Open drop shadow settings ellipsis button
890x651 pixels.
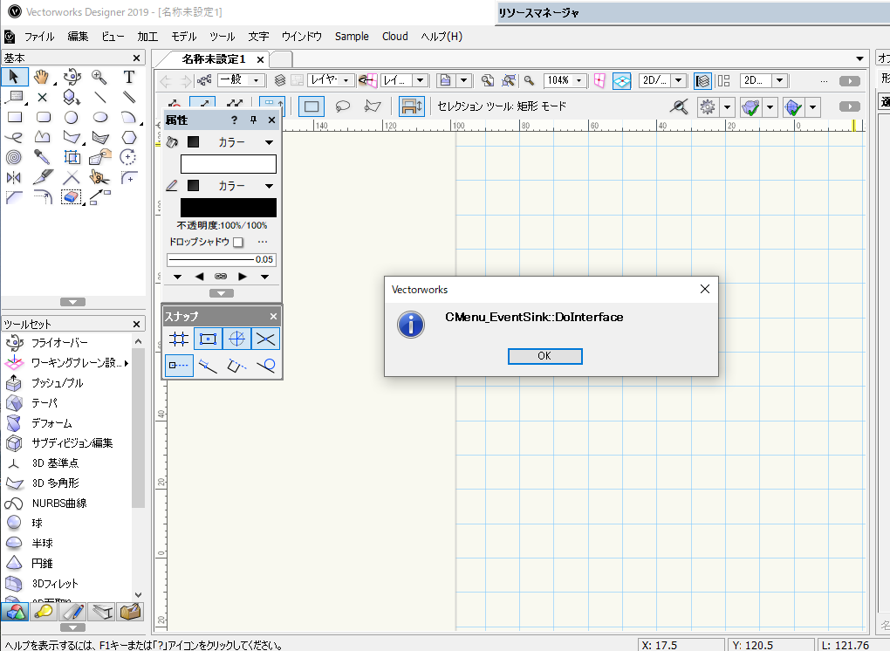[263, 242]
